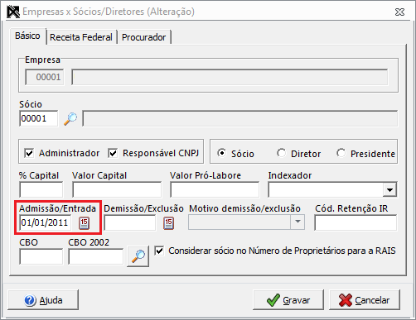
Task: Click the Sócio code input field
Action: tap(39, 118)
